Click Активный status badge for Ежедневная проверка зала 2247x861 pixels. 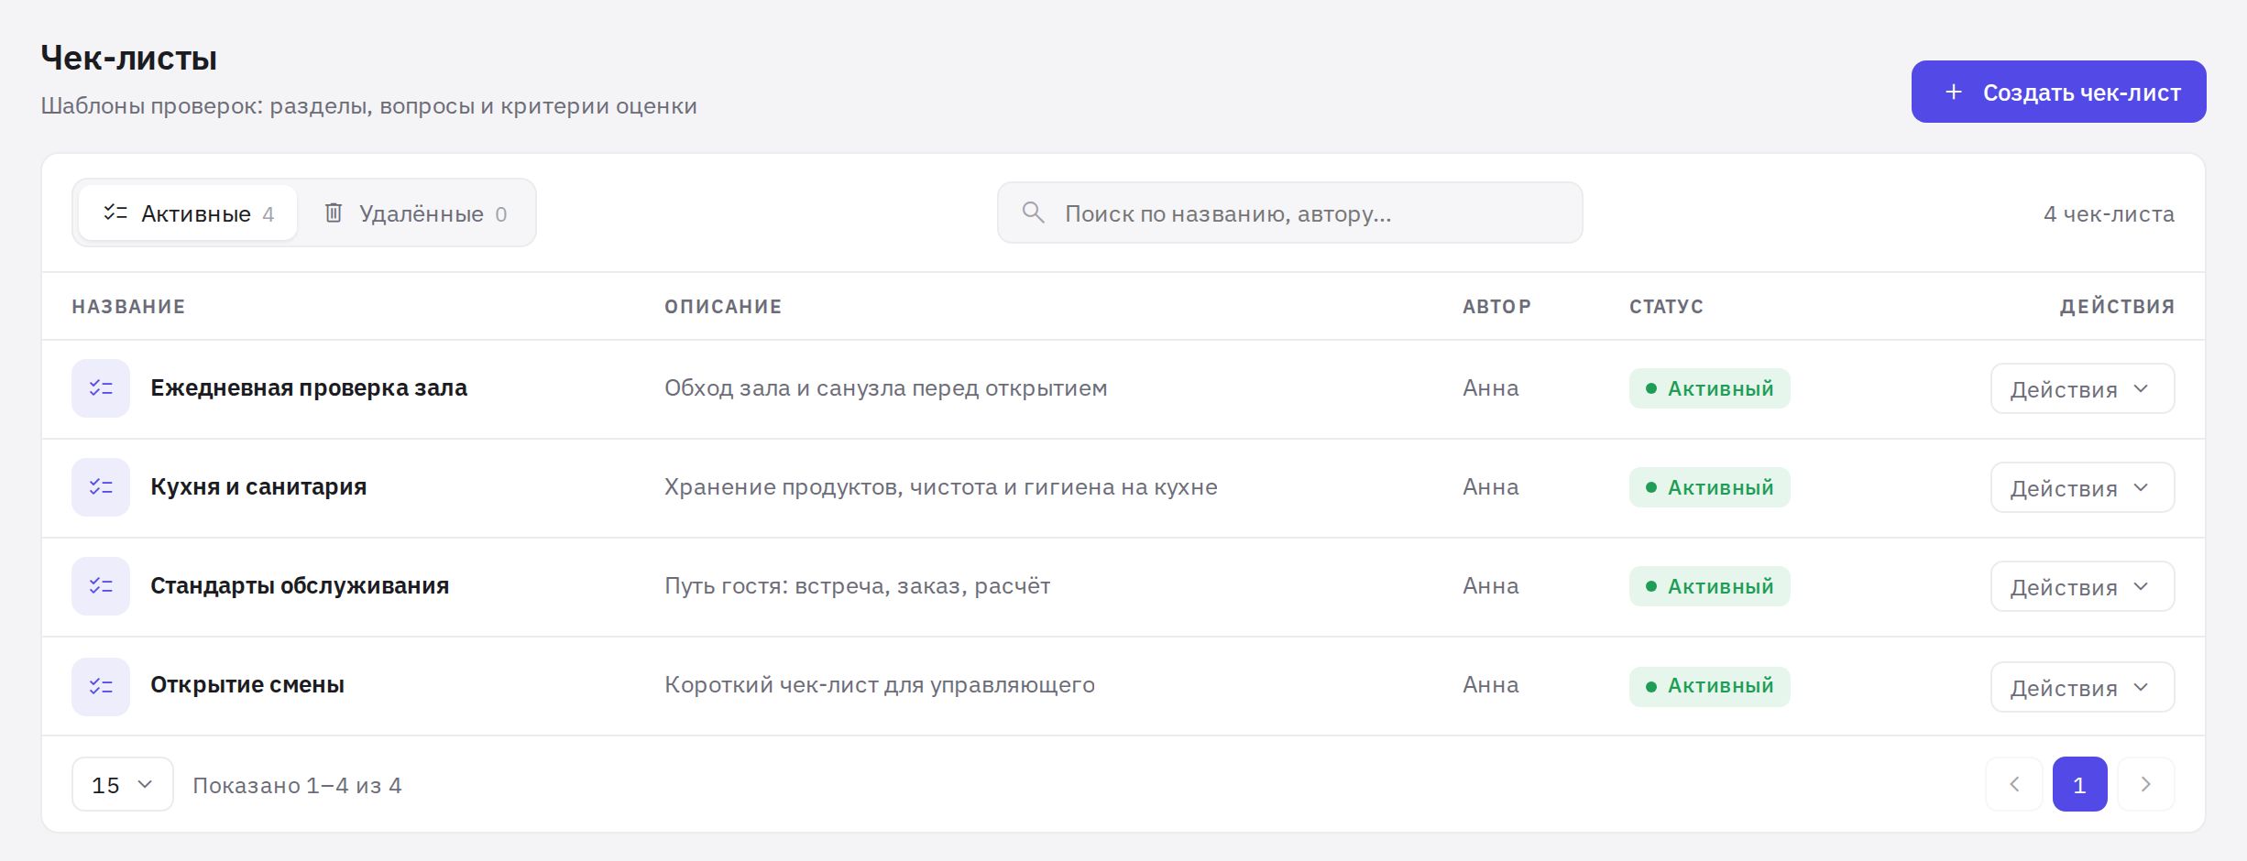coord(1709,388)
